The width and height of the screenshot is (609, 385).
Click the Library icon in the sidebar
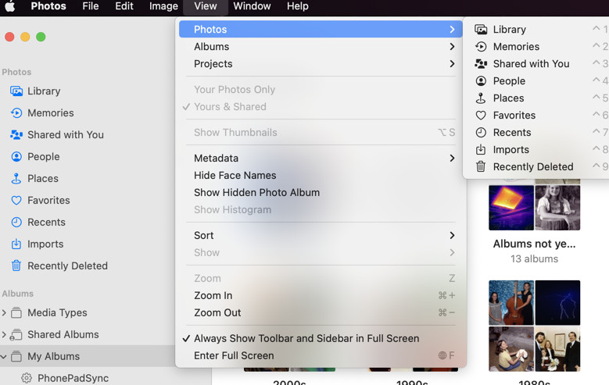[x=16, y=91]
